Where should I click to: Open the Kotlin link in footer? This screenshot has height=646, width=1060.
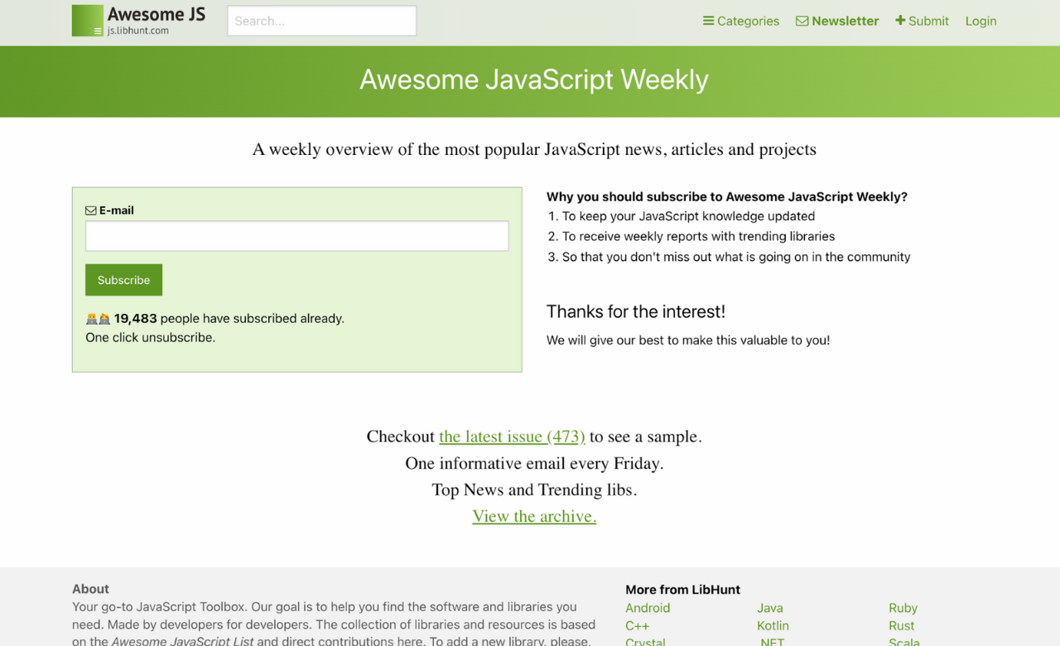pyautogui.click(x=773, y=626)
